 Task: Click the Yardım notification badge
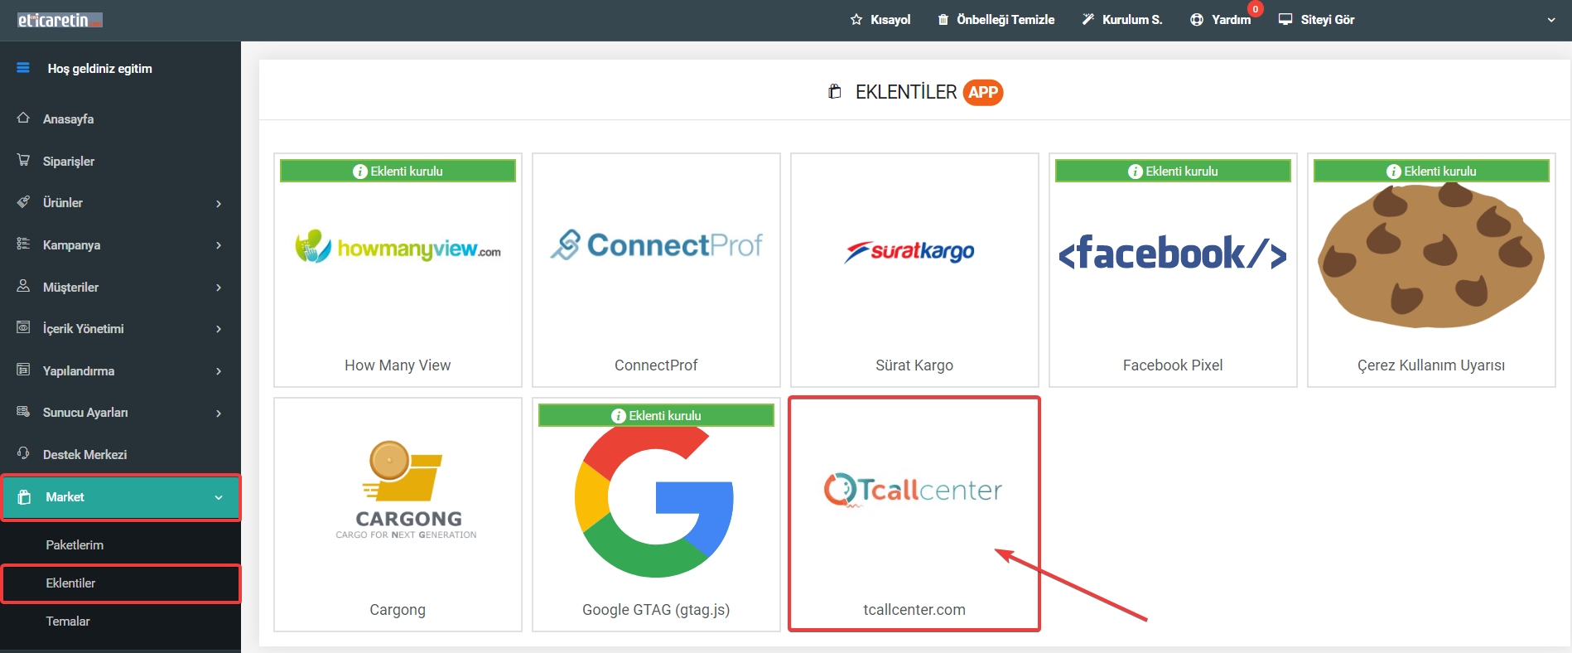point(1256,9)
